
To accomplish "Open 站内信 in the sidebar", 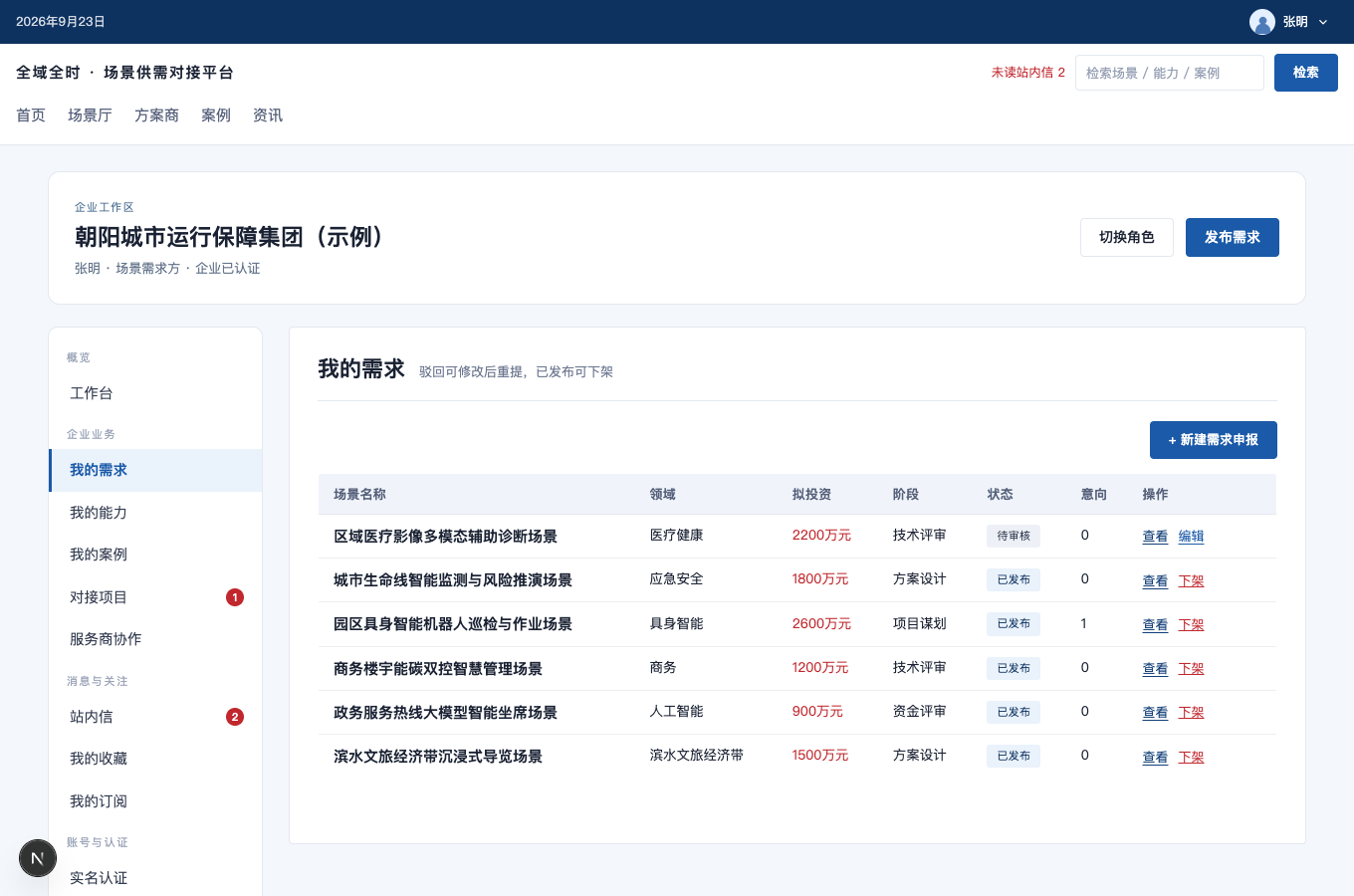I will [155, 717].
